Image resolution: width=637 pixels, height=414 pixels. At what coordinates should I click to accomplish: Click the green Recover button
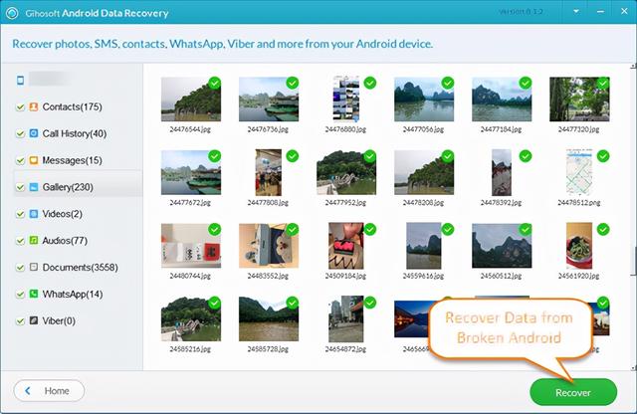pyautogui.click(x=573, y=392)
